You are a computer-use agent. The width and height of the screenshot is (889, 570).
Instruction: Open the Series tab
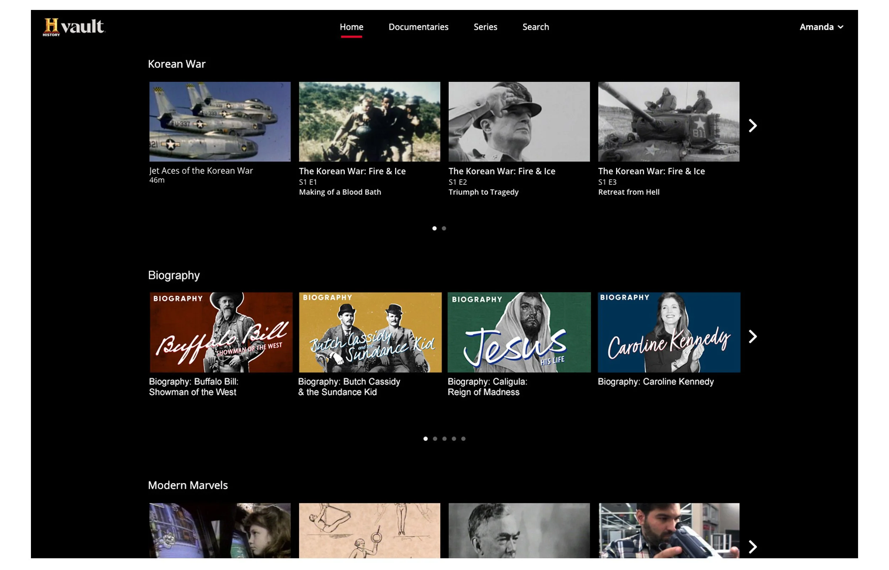click(485, 27)
